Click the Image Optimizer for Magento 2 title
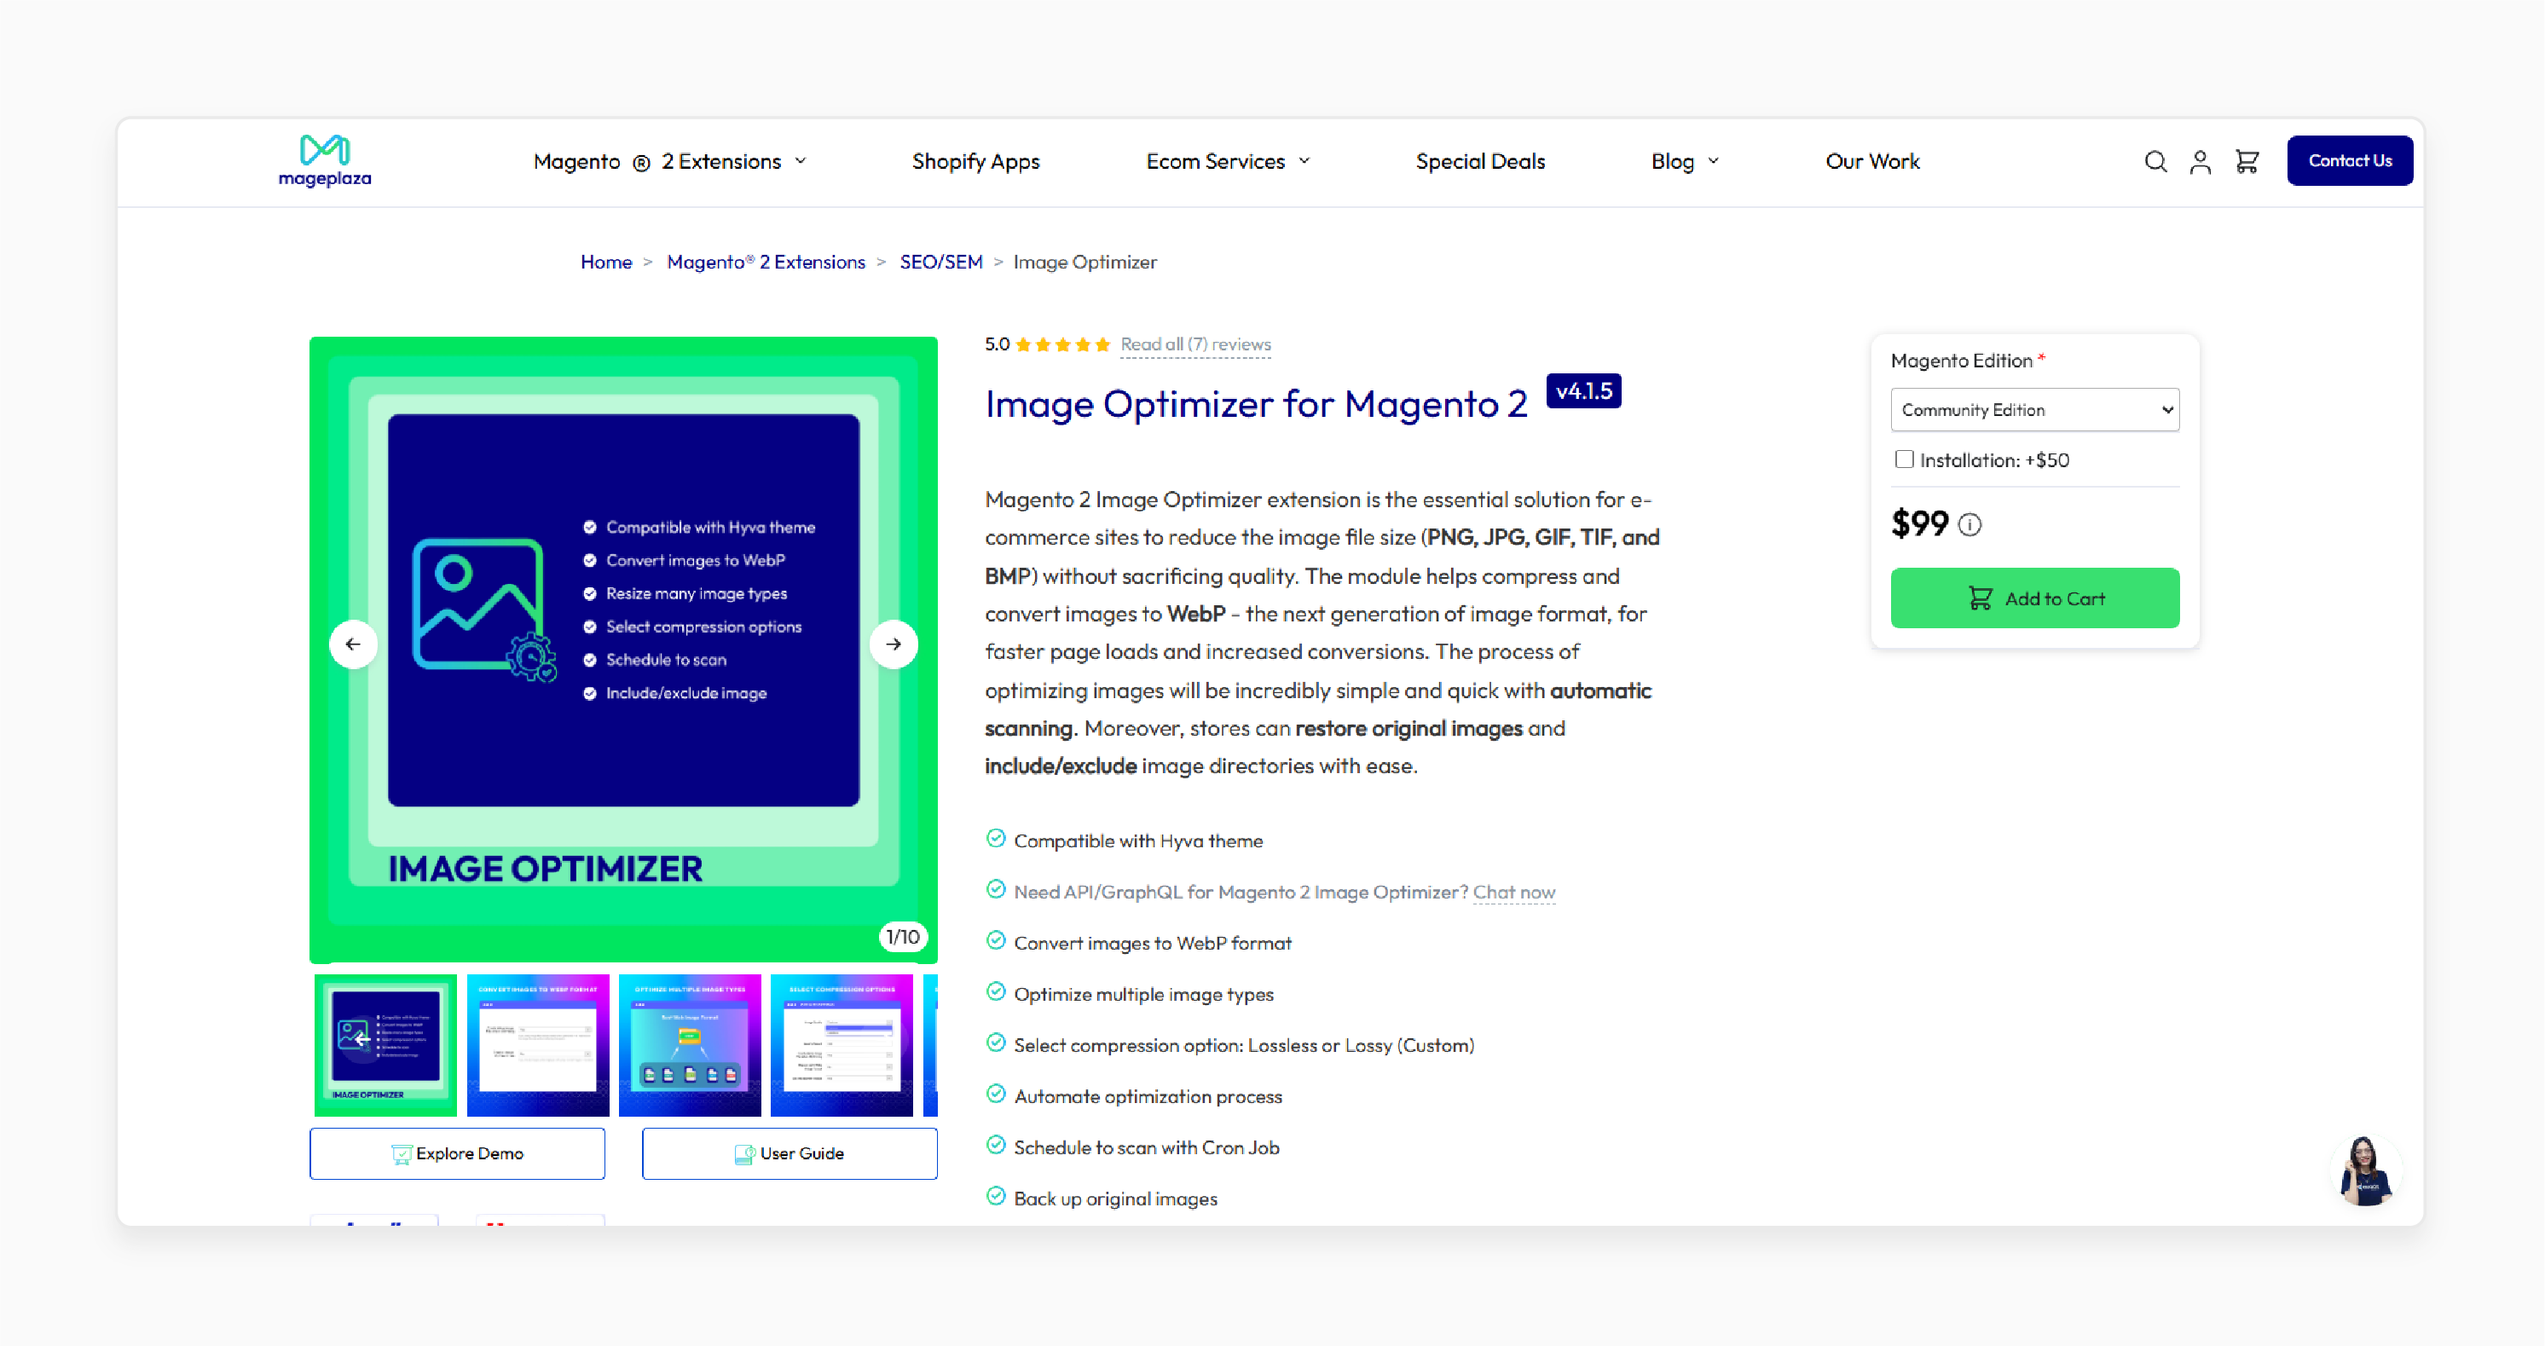The image size is (2545, 1346). pyautogui.click(x=1256, y=404)
